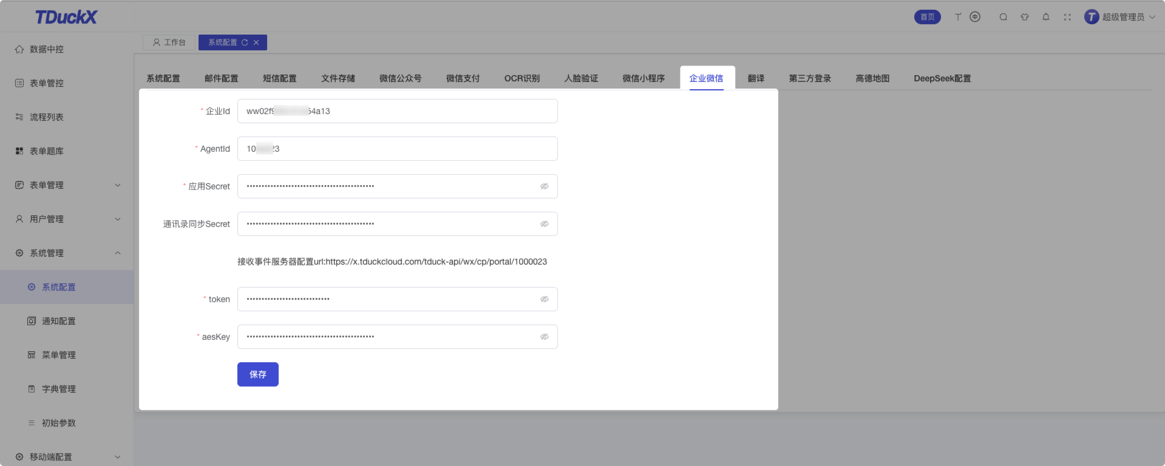Image resolution: width=1165 pixels, height=466 pixels.
Task: Reveal the aesKey field value
Action: point(545,337)
